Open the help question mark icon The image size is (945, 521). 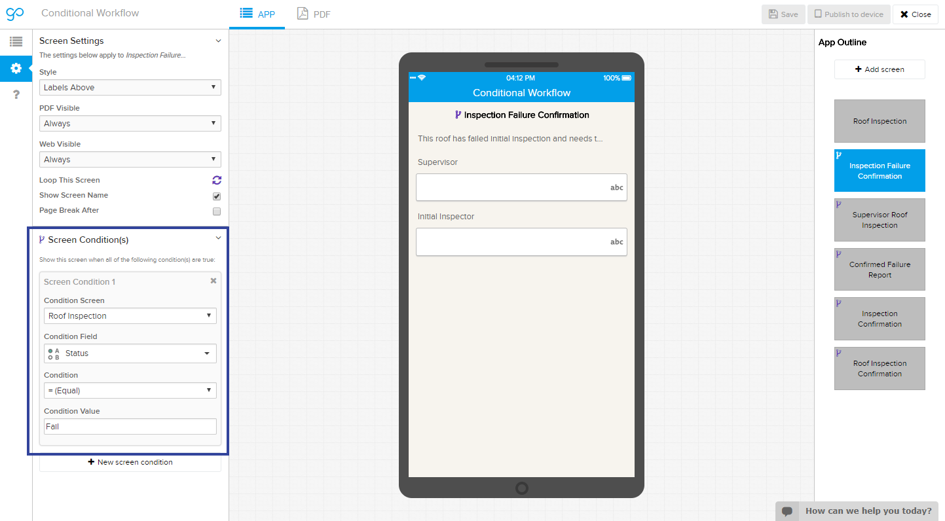pyautogui.click(x=16, y=95)
